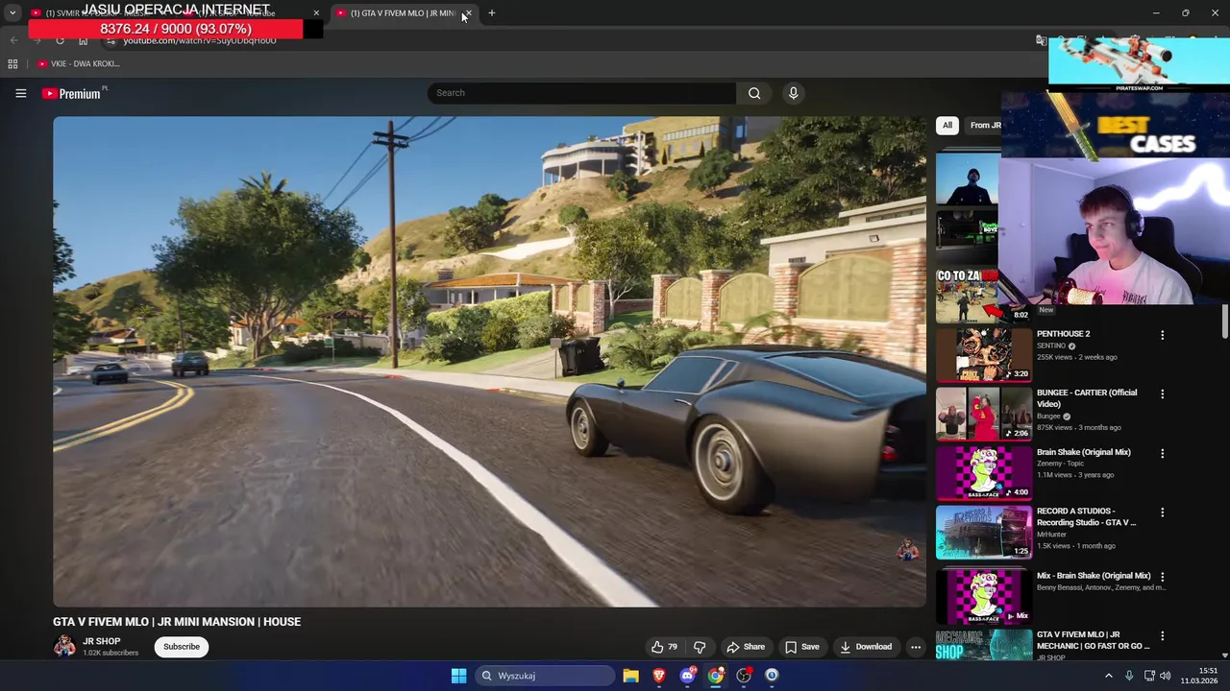Go back with browser back arrow

point(13,40)
